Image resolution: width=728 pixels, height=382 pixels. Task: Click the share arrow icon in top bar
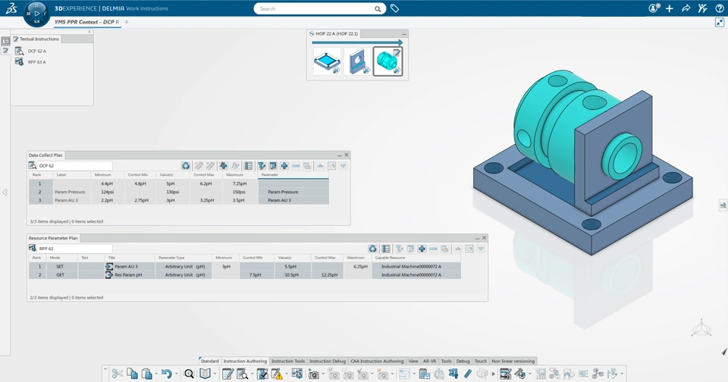[x=686, y=8]
